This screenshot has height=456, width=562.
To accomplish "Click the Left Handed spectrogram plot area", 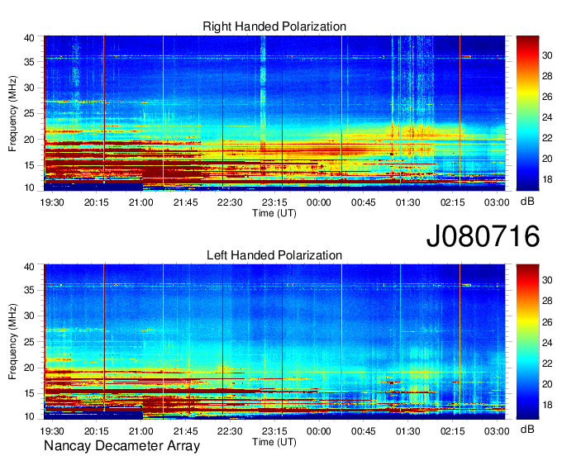I will (274, 342).
